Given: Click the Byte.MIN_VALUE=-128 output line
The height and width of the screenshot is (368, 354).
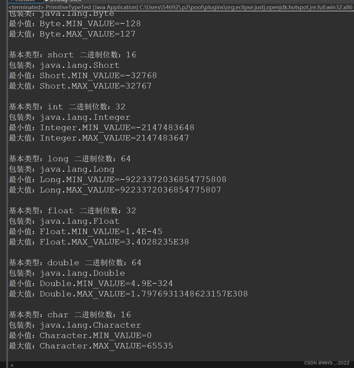Looking at the screenshot, I should tap(74, 23).
